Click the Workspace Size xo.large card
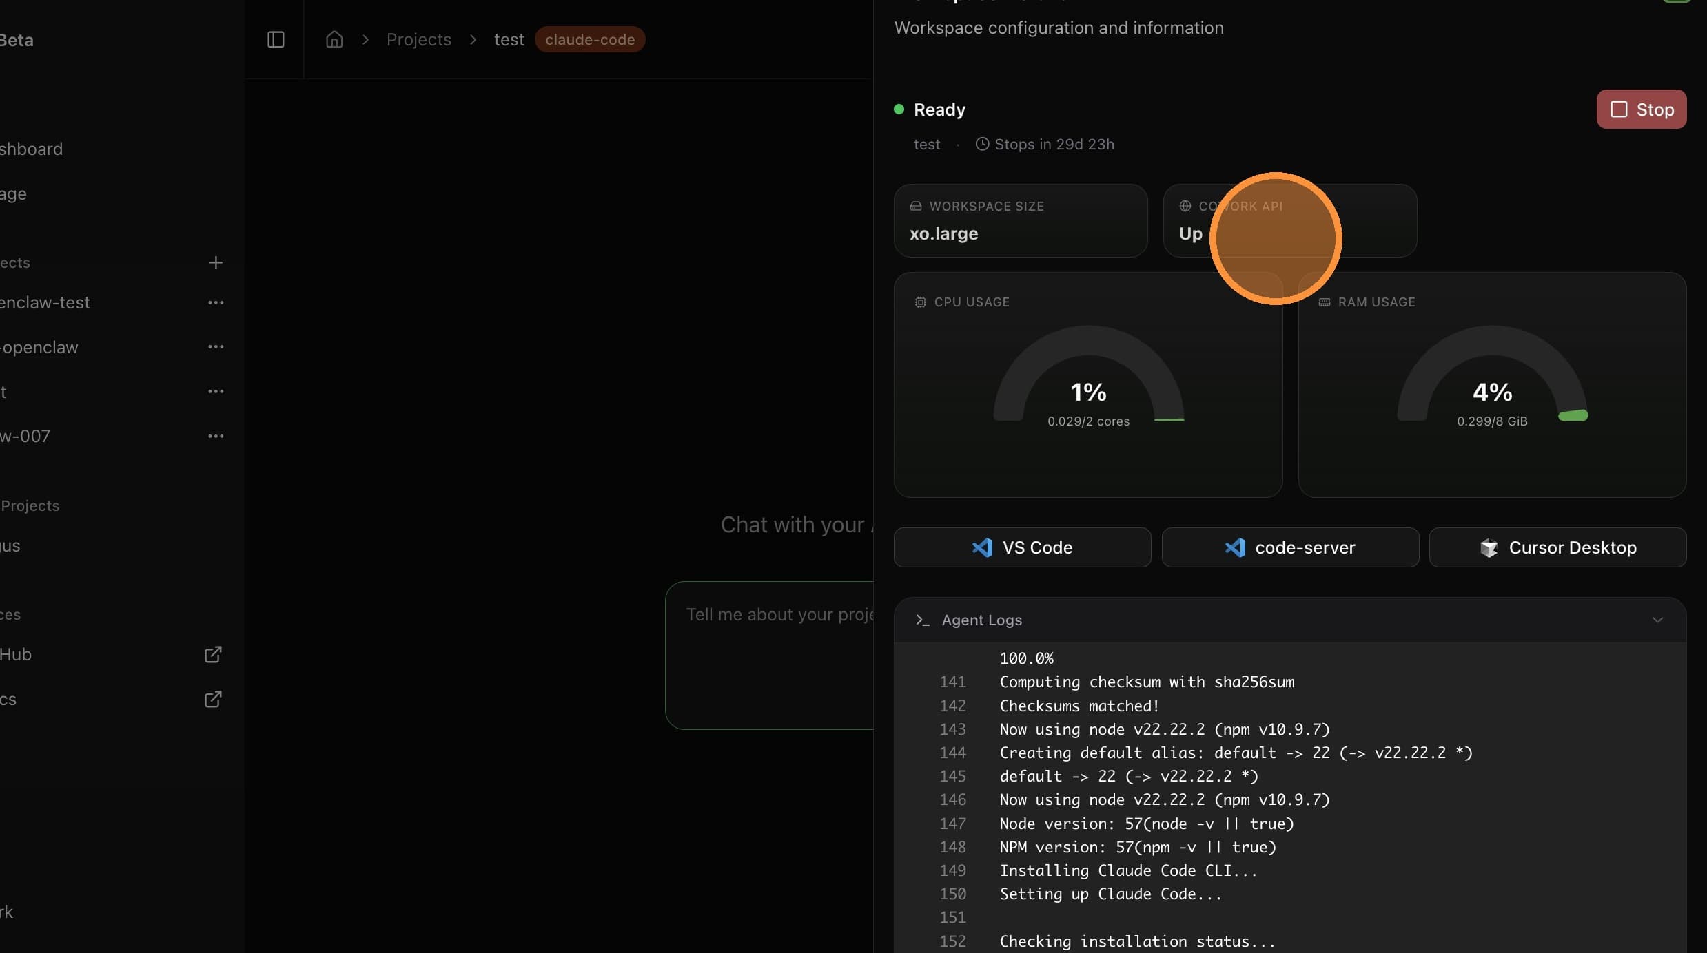This screenshot has height=953, width=1707. click(1021, 220)
